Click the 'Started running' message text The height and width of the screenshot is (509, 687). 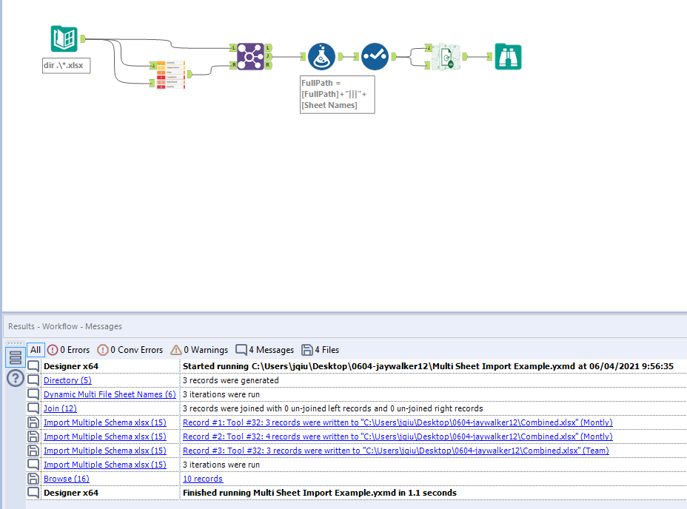428,366
